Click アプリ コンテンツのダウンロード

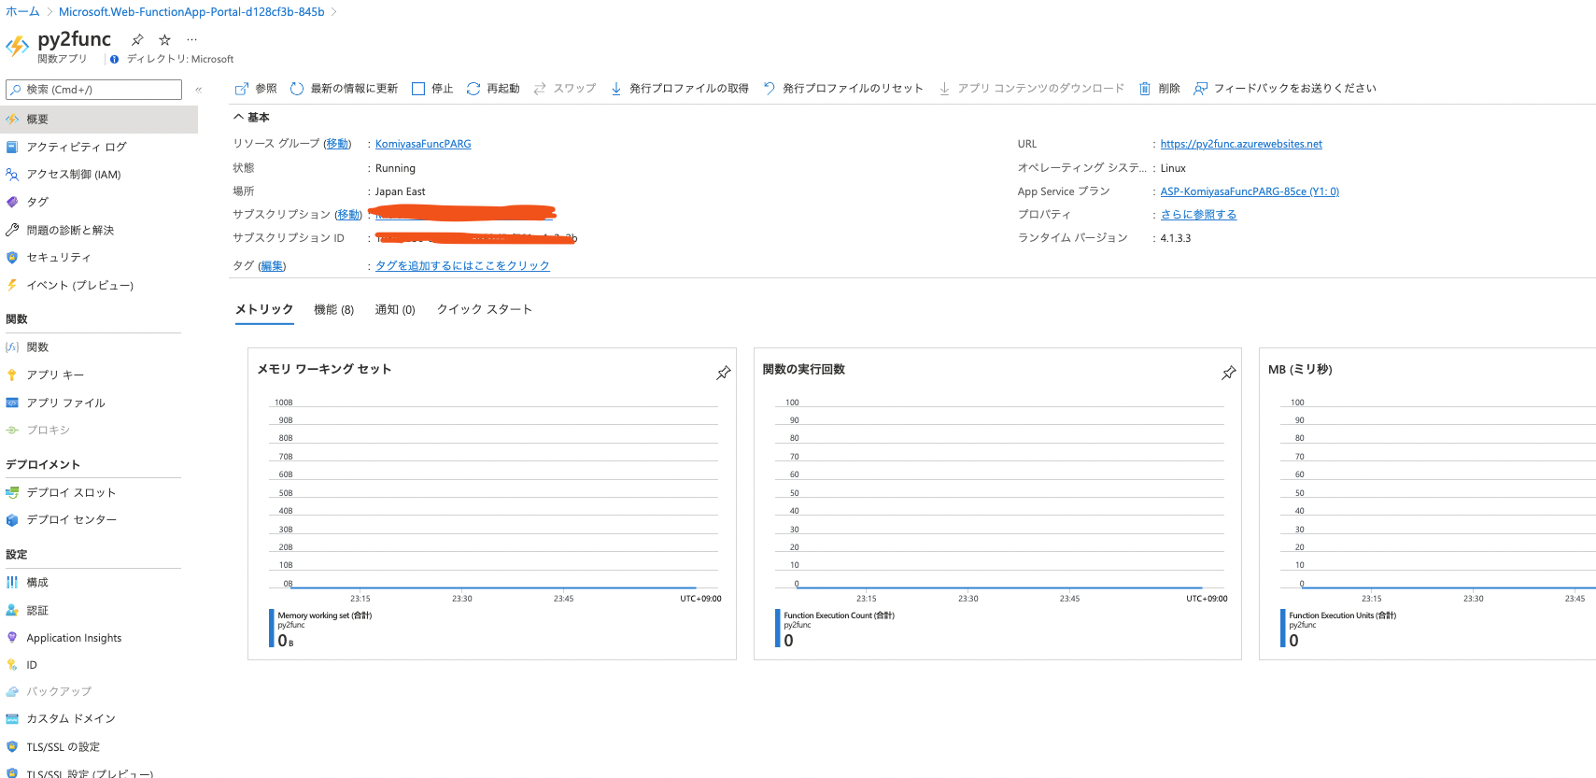click(1031, 89)
